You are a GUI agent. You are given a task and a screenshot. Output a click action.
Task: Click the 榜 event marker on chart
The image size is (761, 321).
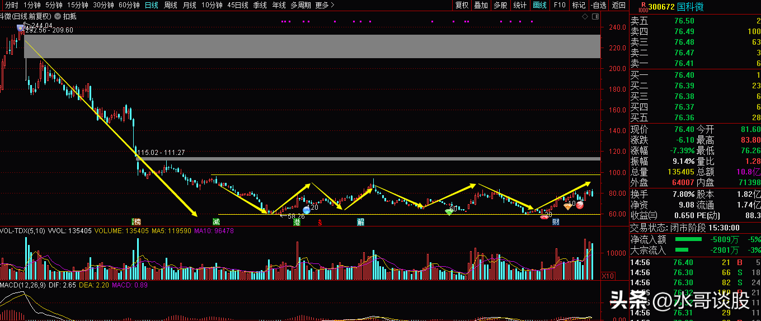pyautogui.click(x=137, y=222)
